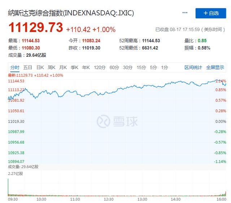Image resolution: width=231 pixels, height=203 pixels.
Task: Click the y-axis label 10956.68
Action: (16, 142)
